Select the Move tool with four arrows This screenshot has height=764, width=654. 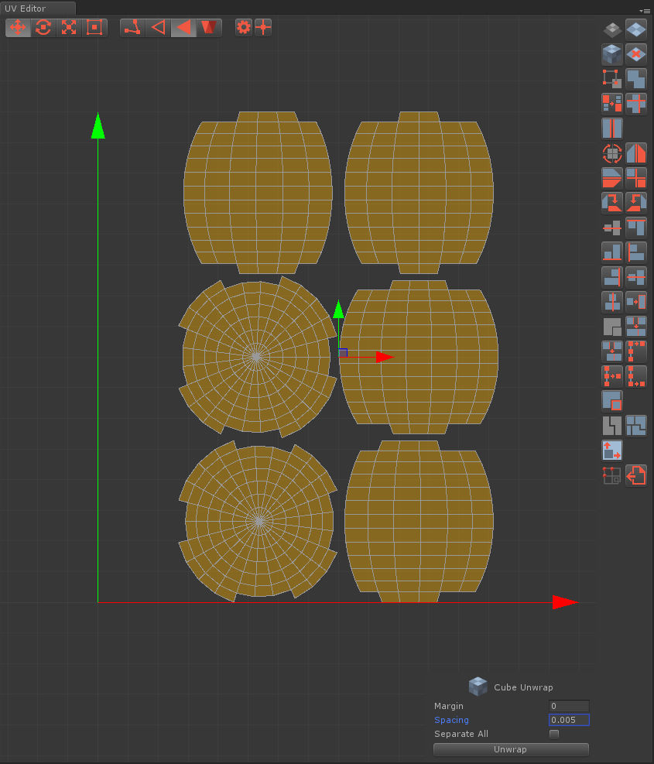point(18,27)
